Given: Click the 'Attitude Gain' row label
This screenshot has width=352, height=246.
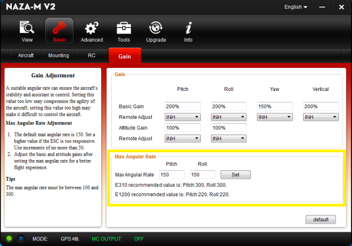Looking at the screenshot, I should [133, 128].
